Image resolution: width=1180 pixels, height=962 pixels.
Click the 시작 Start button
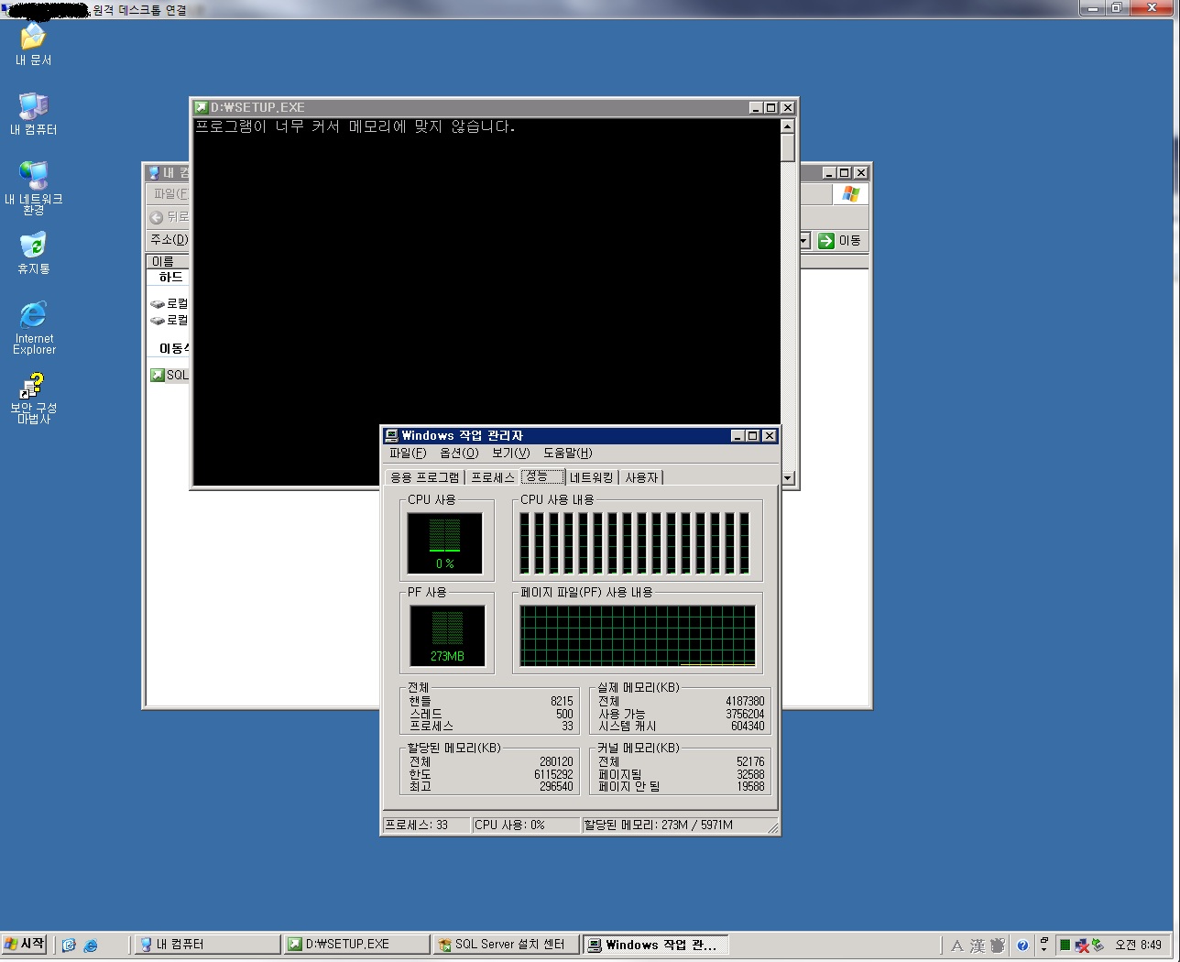(x=25, y=945)
